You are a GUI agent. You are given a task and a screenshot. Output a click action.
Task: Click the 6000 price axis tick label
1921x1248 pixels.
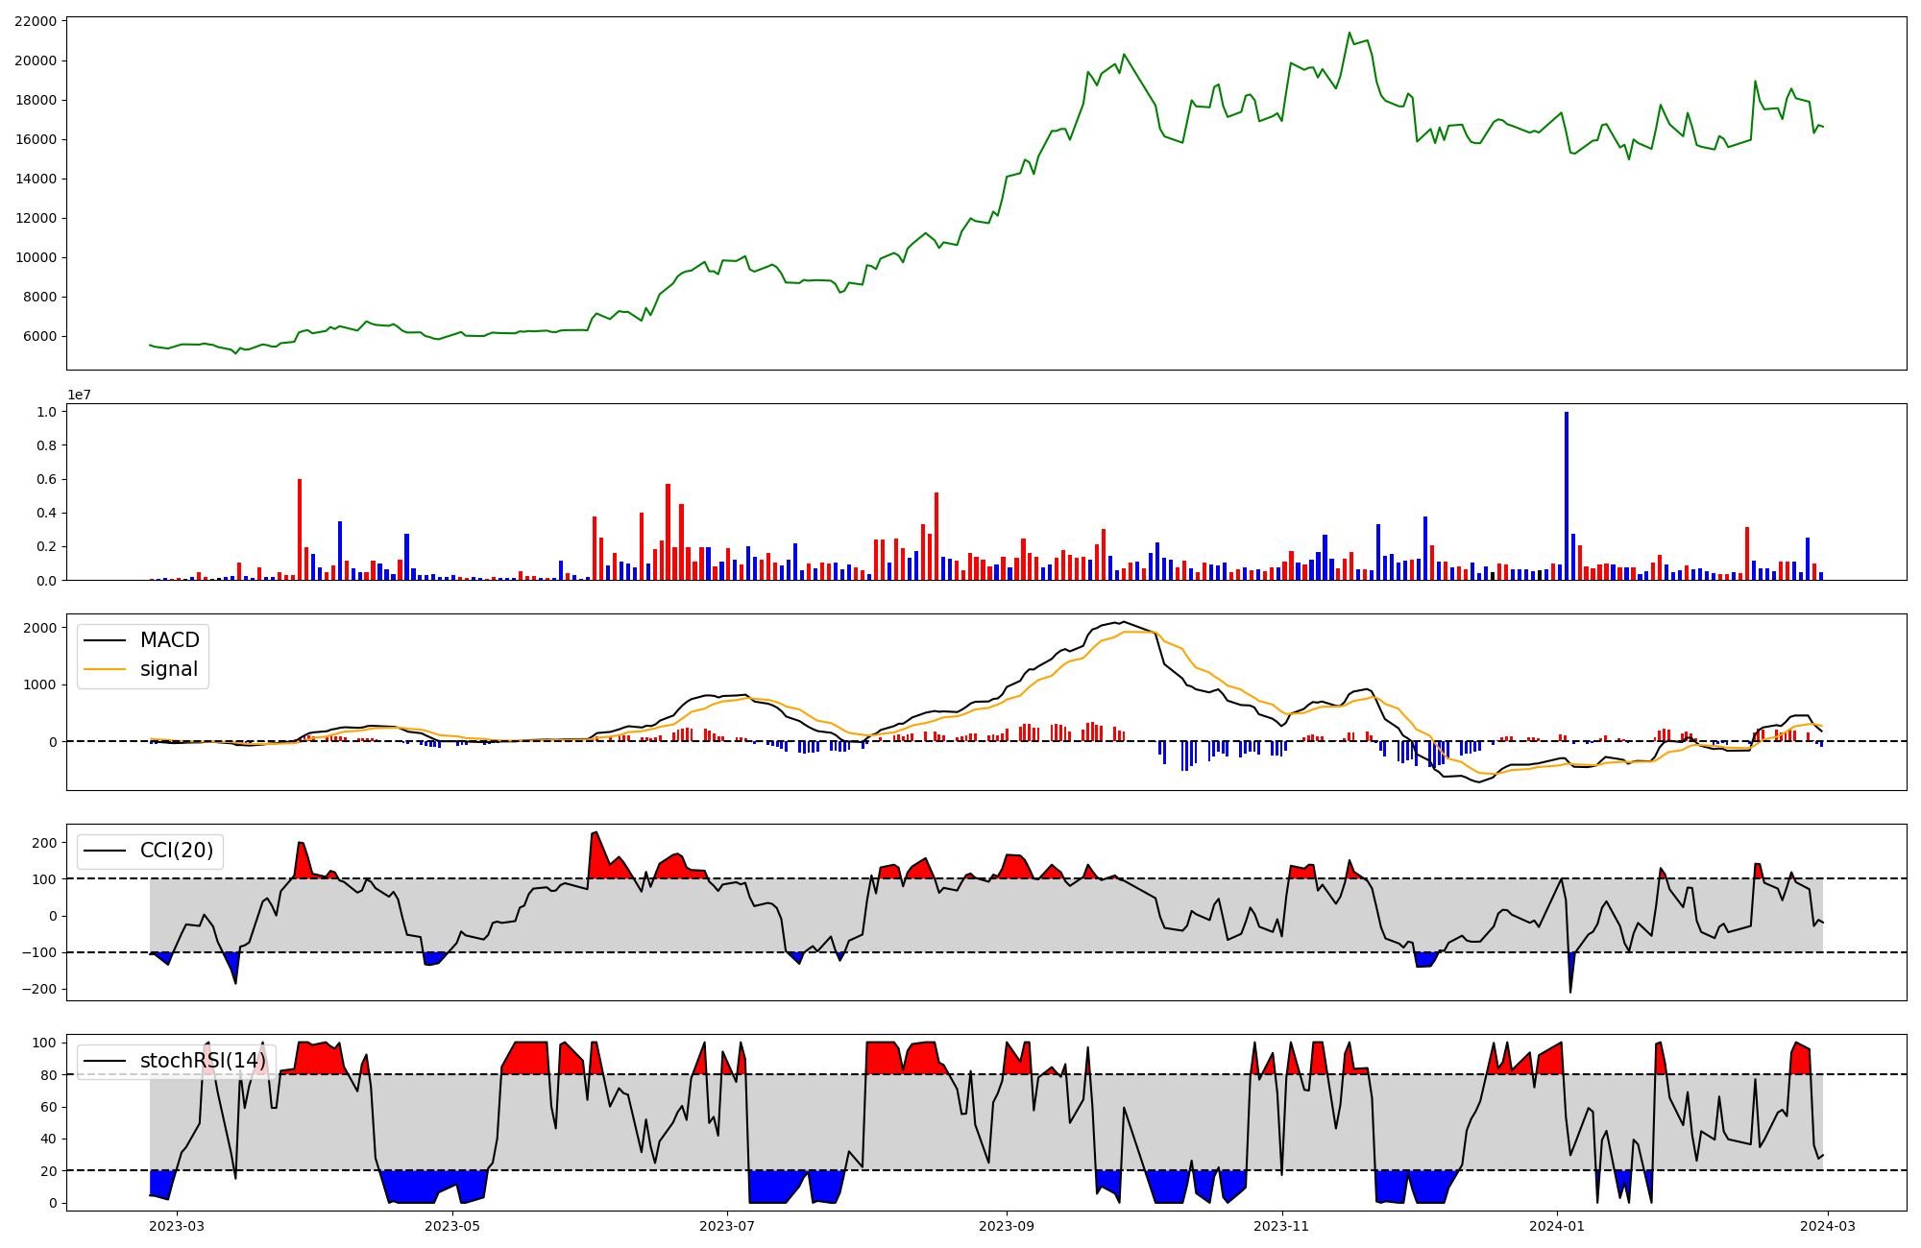[39, 336]
